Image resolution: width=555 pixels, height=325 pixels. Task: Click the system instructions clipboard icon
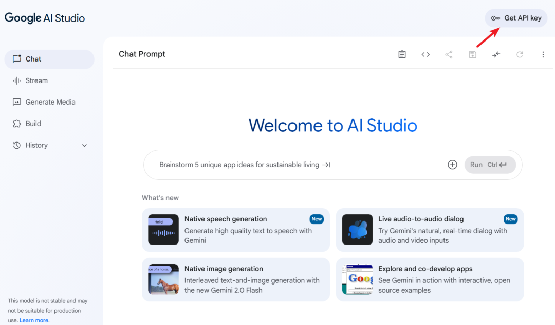402,54
